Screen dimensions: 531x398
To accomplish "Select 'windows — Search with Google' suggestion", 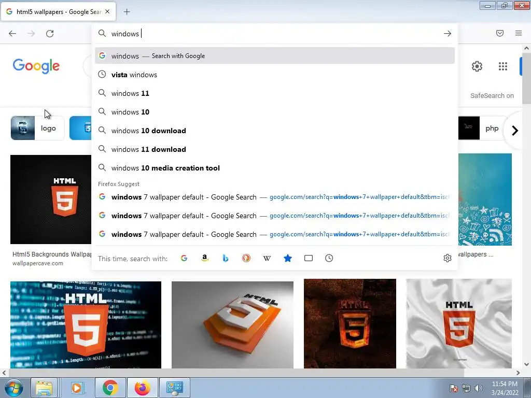I will (x=275, y=56).
